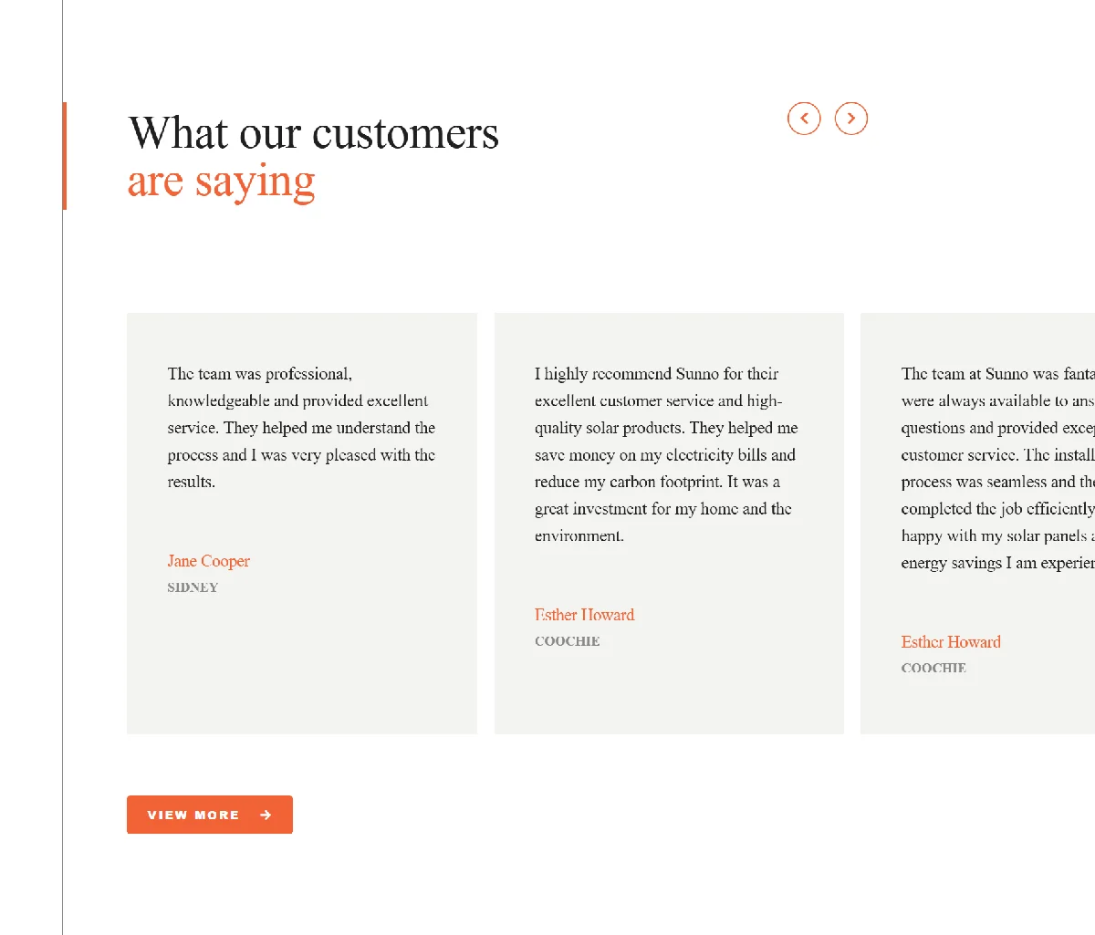
Task: Click the orange "are saying" heading text
Action: 221,182
